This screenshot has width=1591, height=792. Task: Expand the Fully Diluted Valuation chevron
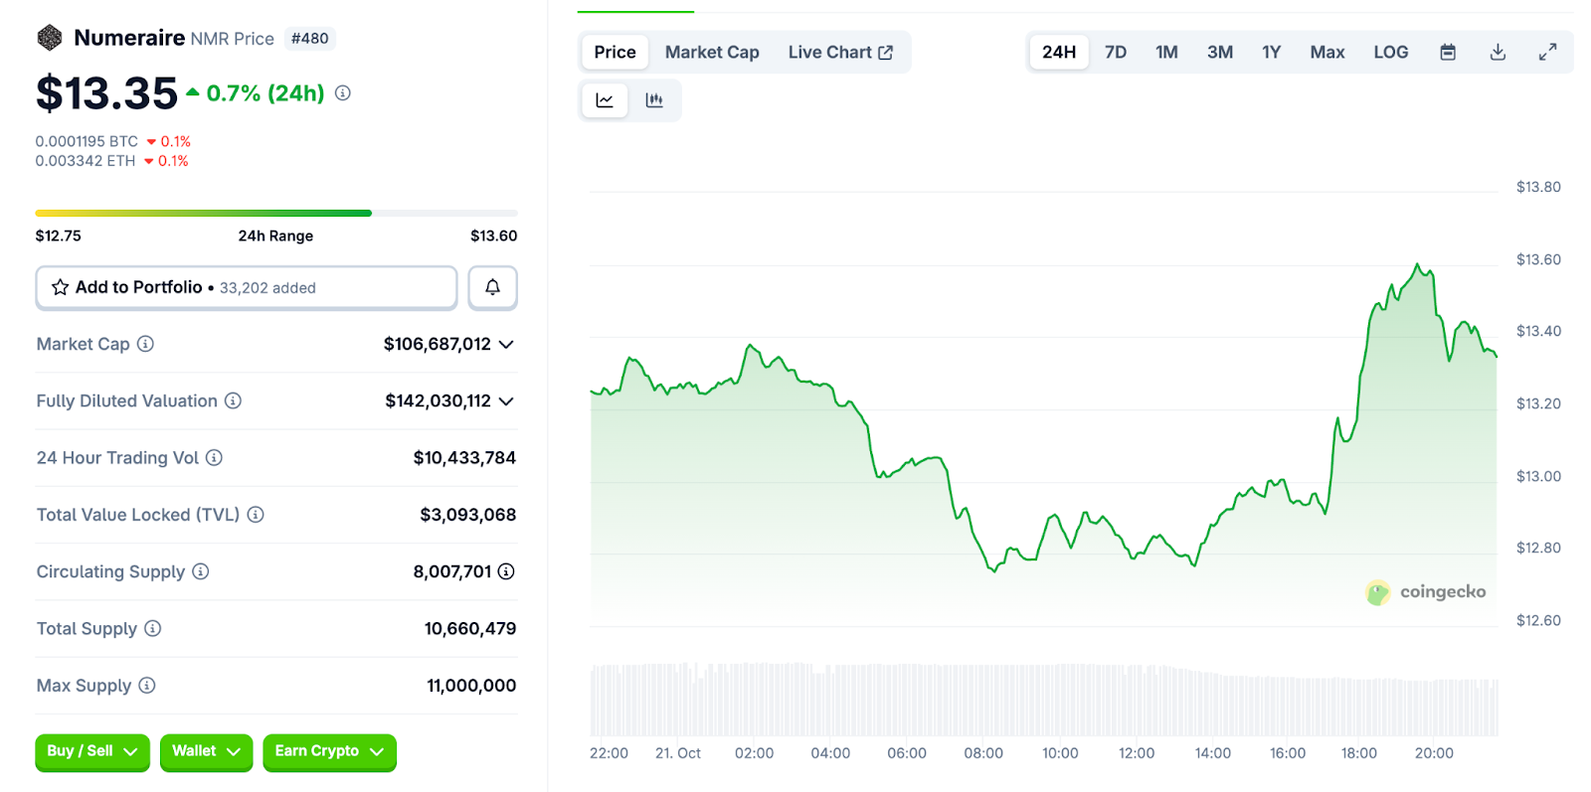[506, 401]
